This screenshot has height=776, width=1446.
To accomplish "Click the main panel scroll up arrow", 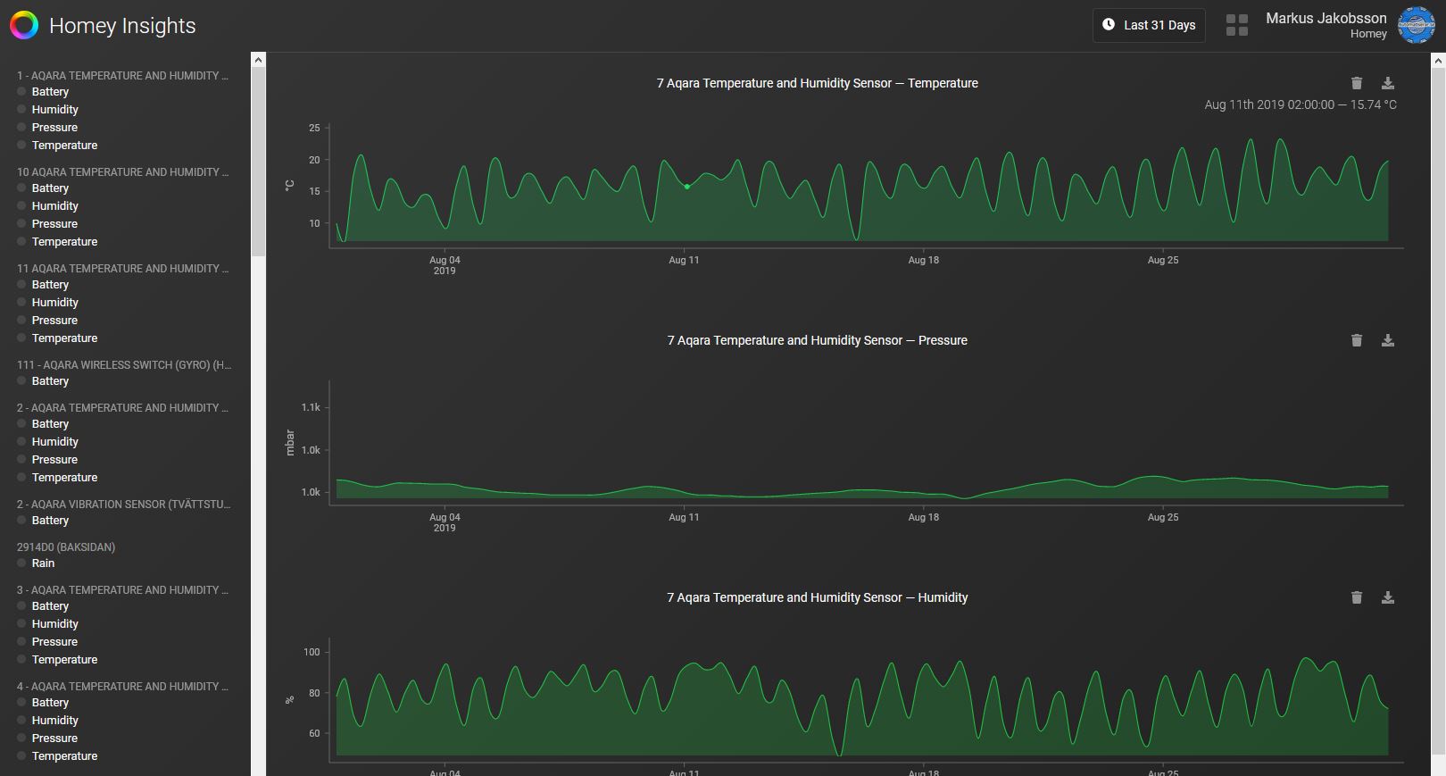I will (x=1438, y=60).
